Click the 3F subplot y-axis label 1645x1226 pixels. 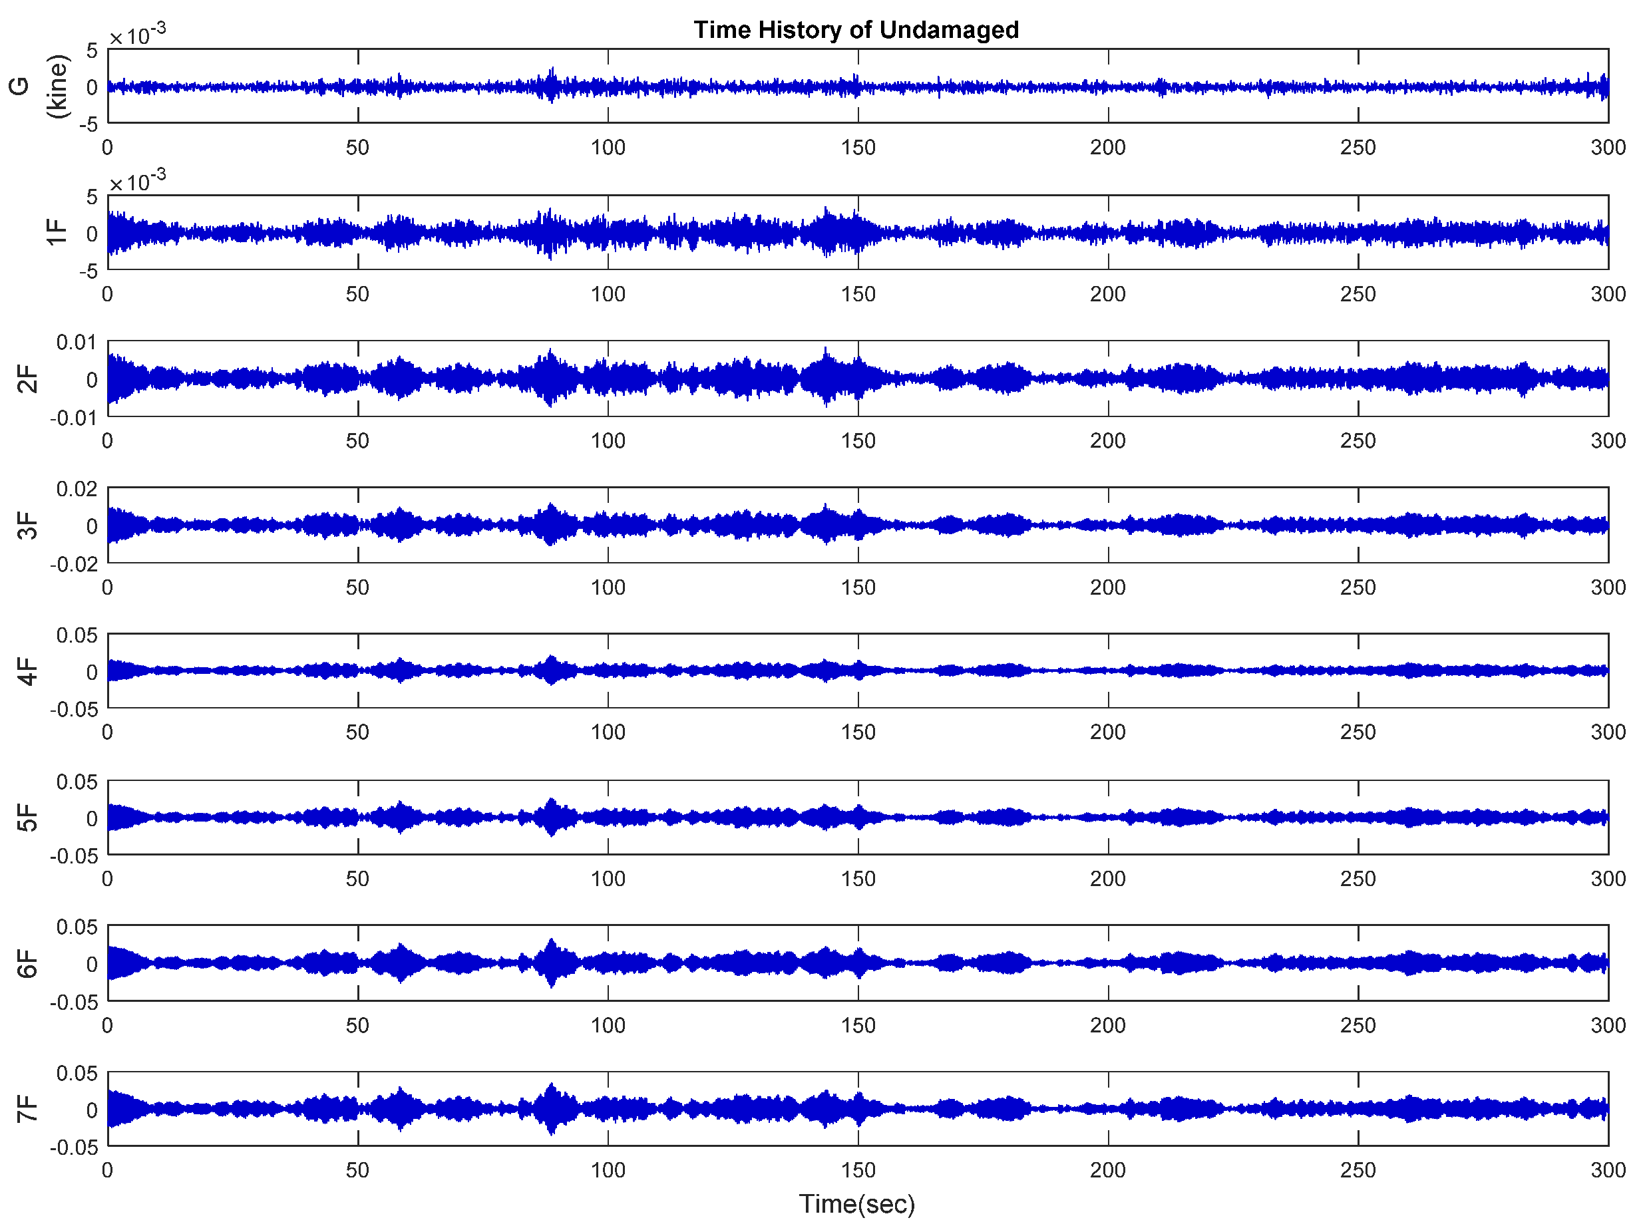click(x=27, y=525)
